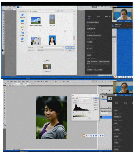Click the presenter webcam in upper window
This screenshot has height=155, width=135.
[x=122, y=14]
